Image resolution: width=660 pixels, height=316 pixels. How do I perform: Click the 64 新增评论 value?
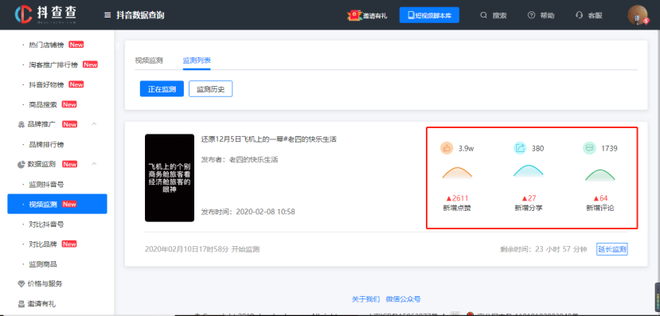600,198
